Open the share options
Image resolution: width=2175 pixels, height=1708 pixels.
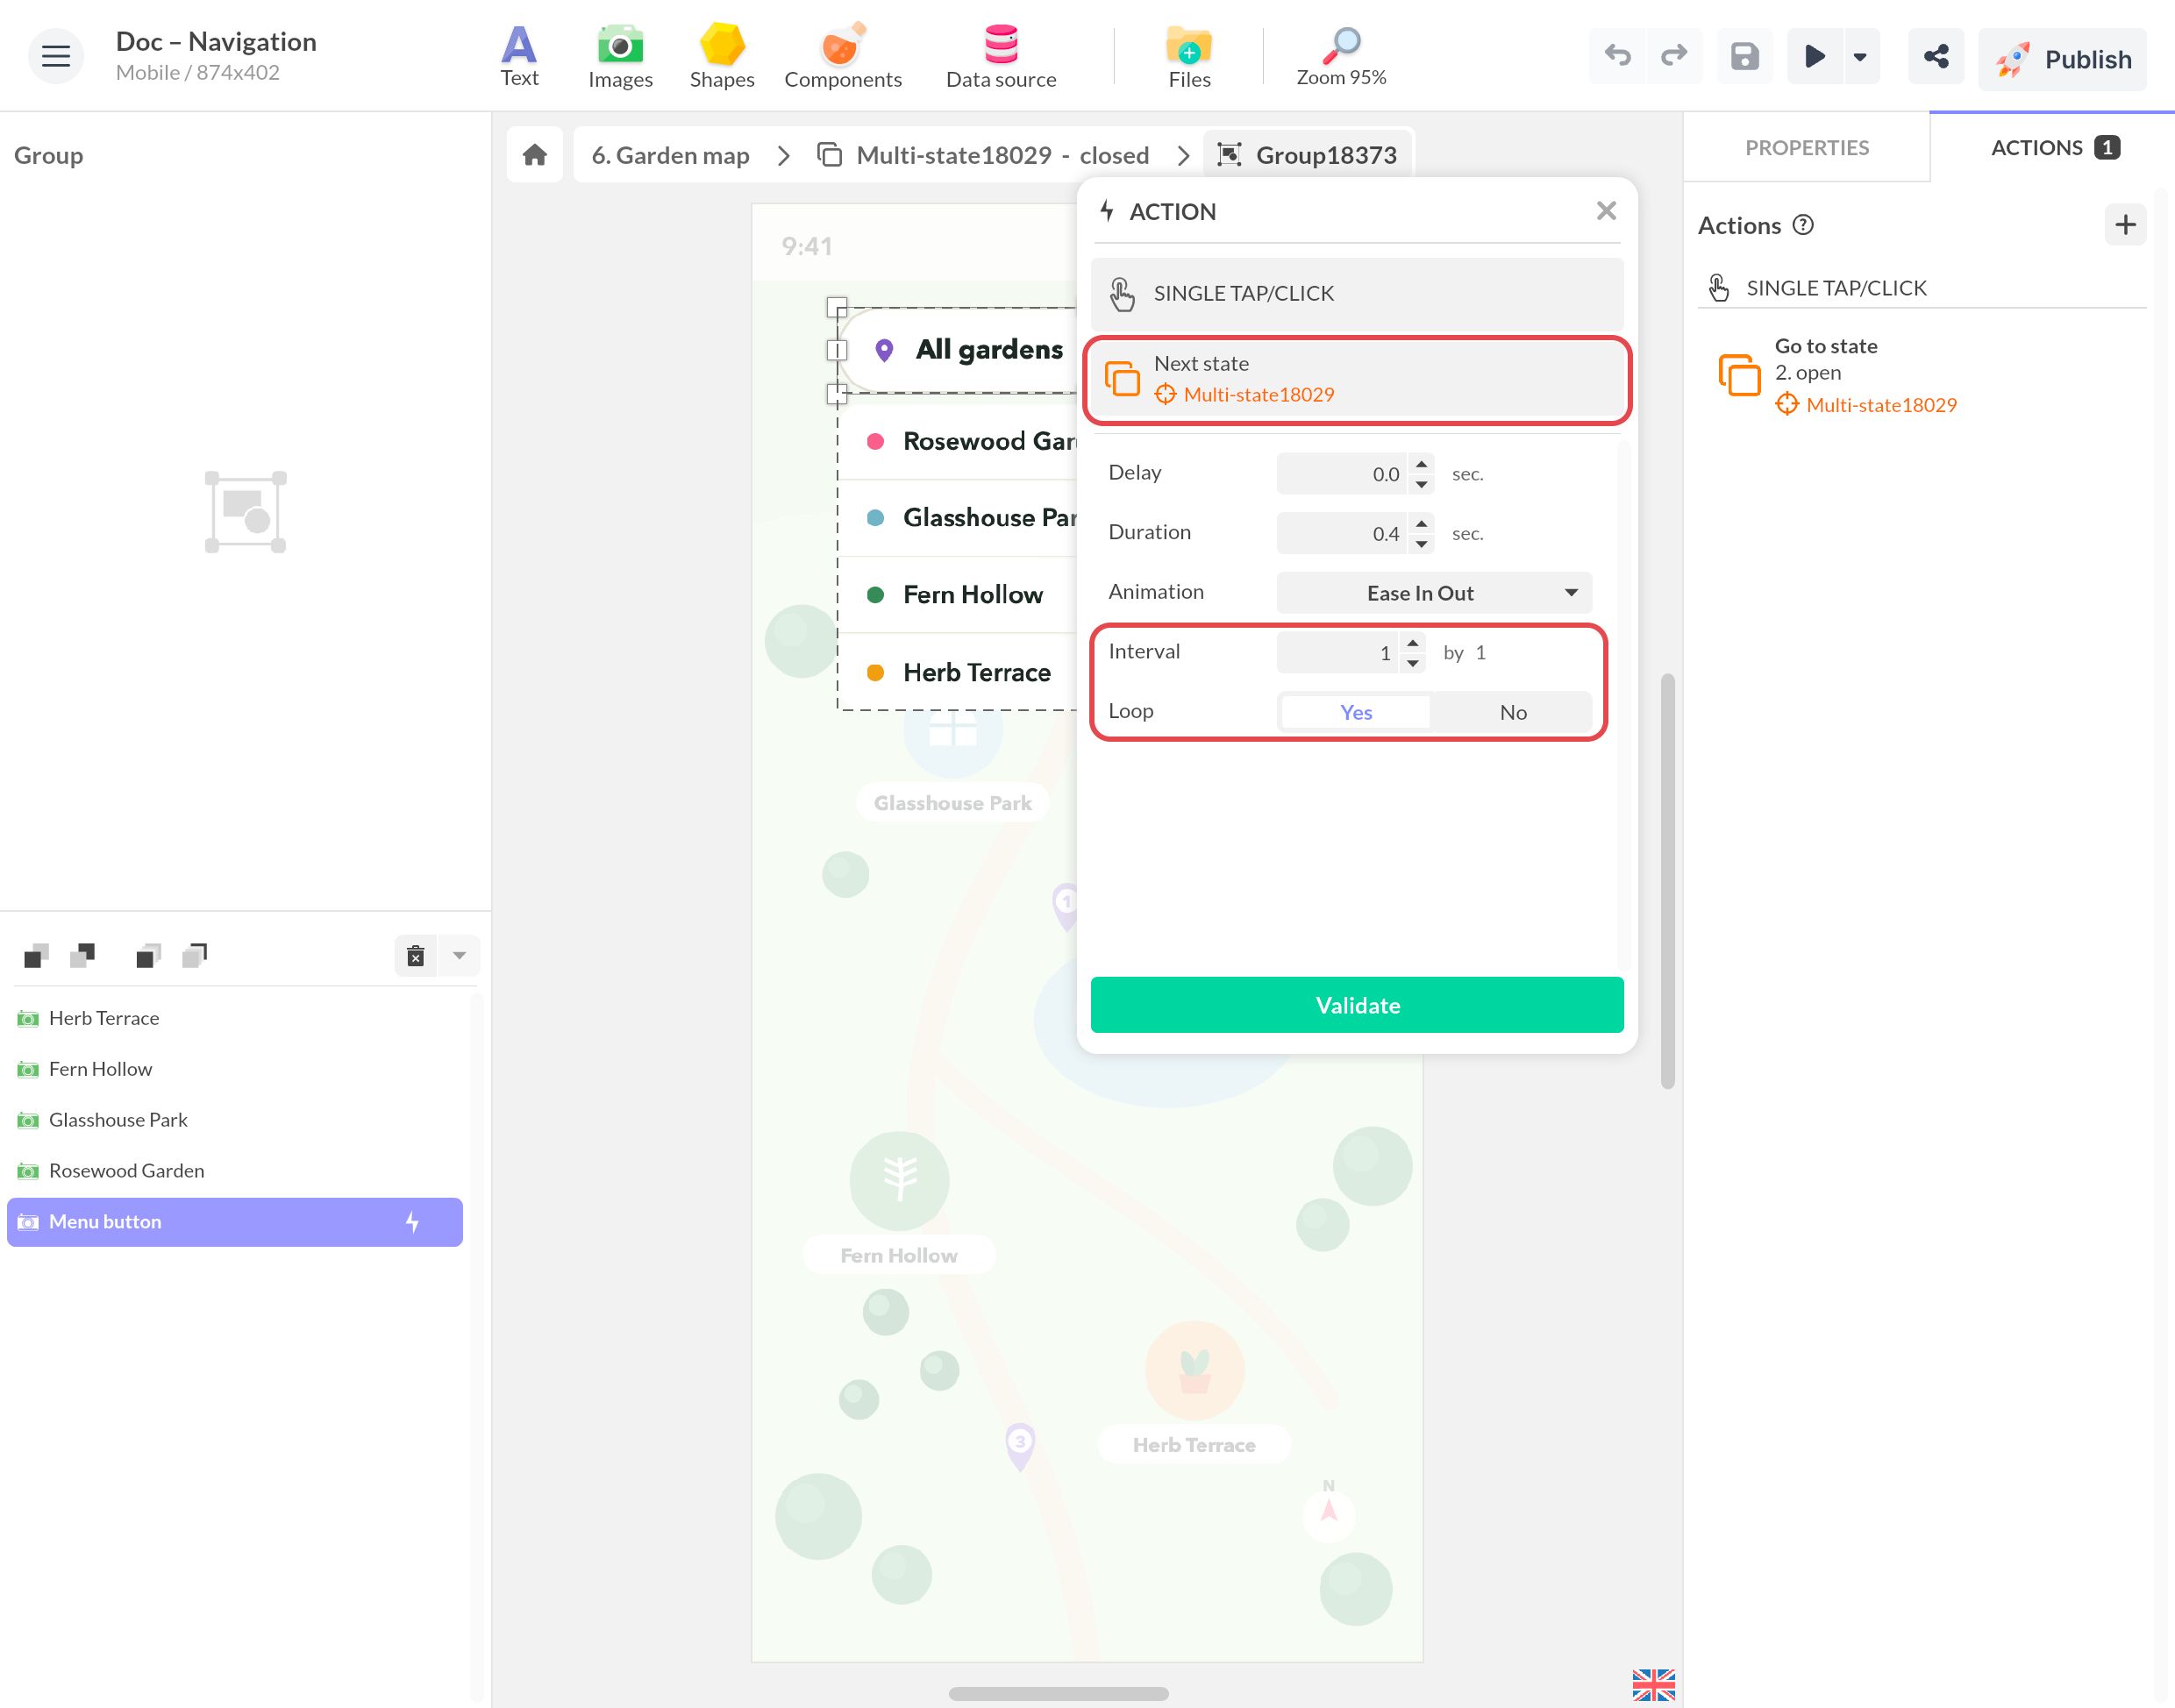pos(1936,56)
